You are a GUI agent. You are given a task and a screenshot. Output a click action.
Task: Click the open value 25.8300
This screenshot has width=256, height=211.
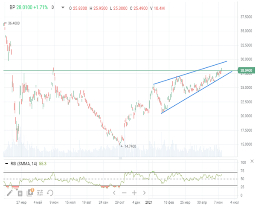click(80, 8)
